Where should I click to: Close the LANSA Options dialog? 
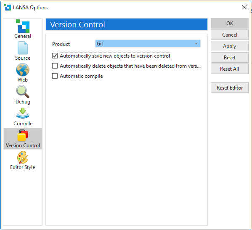tap(244, 7)
